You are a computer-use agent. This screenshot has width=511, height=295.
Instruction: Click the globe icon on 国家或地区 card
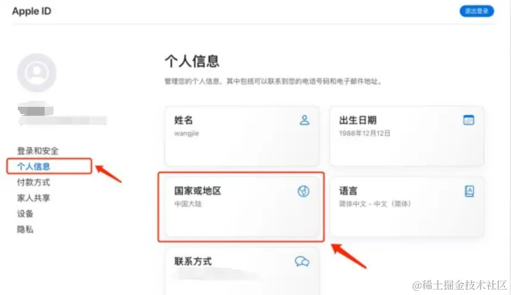(303, 191)
